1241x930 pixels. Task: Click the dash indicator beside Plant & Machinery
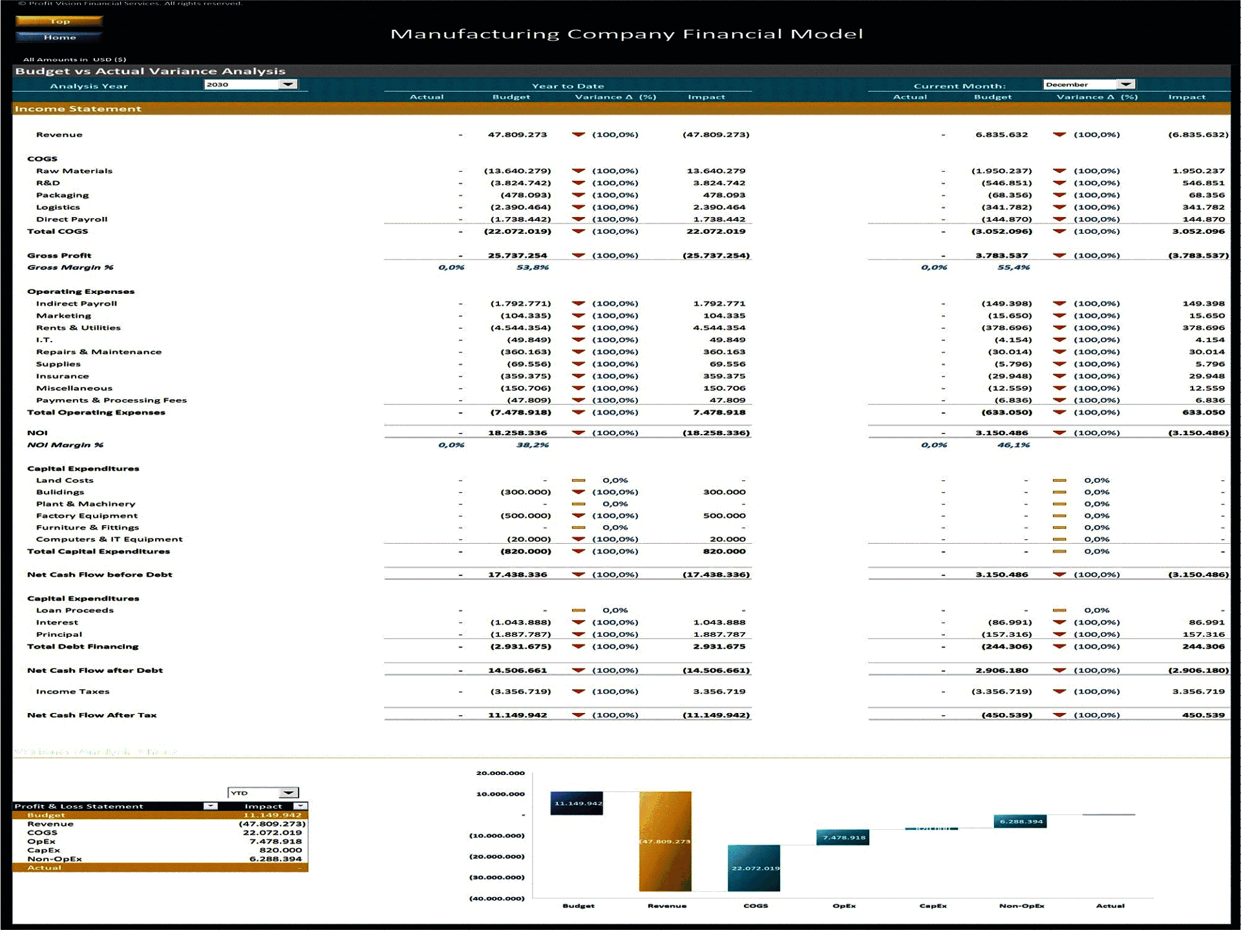click(577, 504)
